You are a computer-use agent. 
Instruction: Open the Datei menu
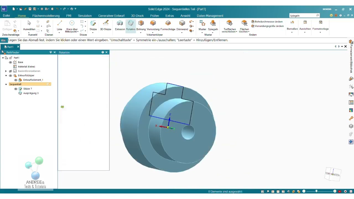(x=6, y=16)
